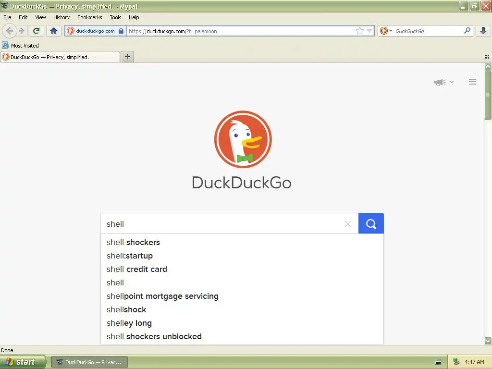
Task: Bookmark this page with the star icon
Action: 359,31
